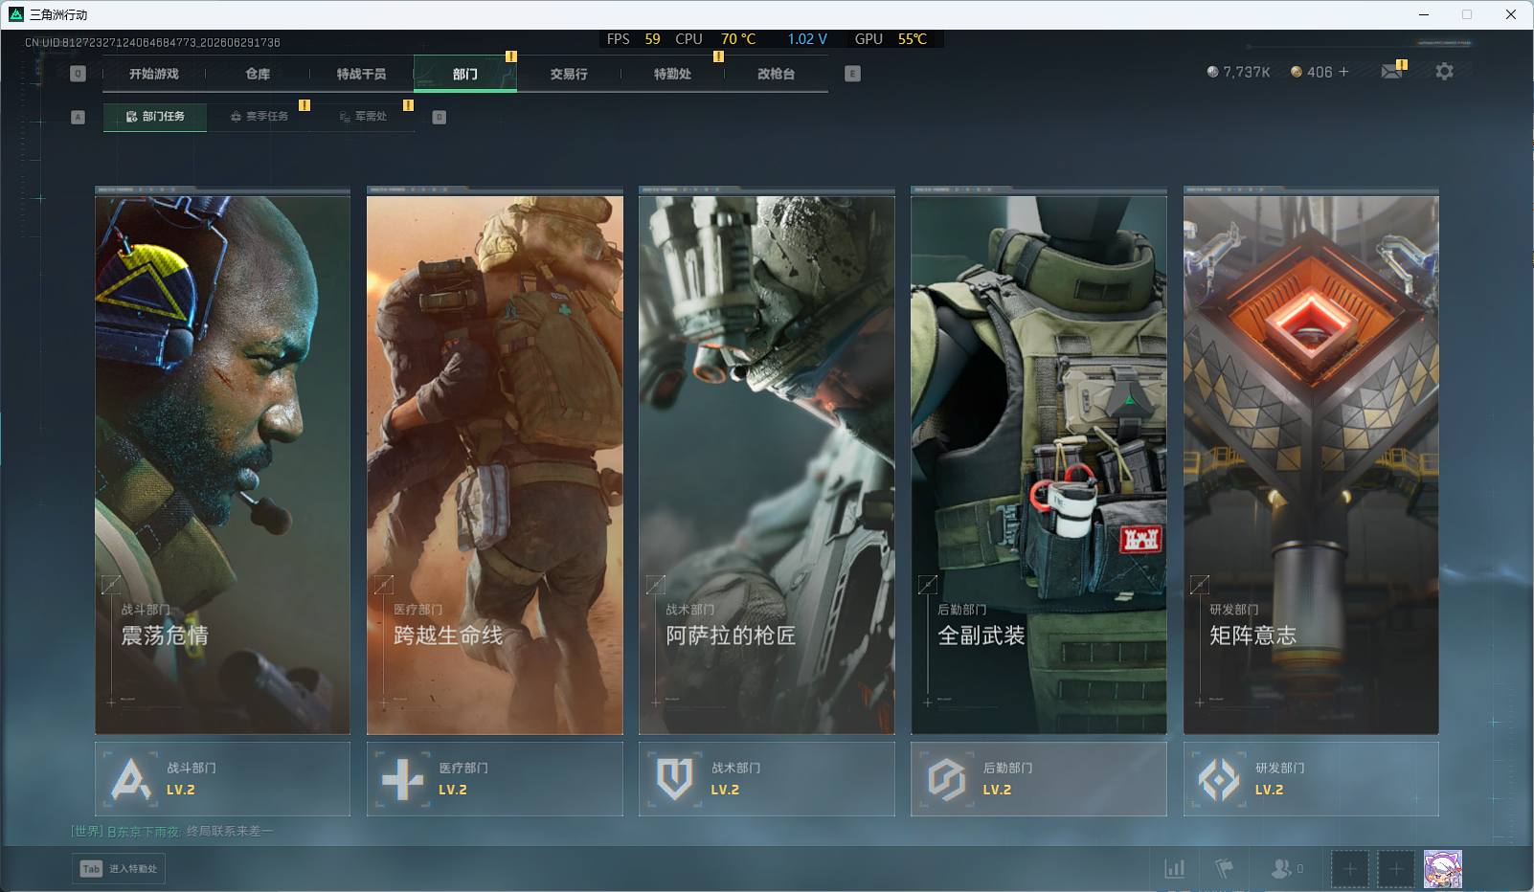Open the friends list icon
The width and height of the screenshot is (1534, 892).
pos(1281,868)
